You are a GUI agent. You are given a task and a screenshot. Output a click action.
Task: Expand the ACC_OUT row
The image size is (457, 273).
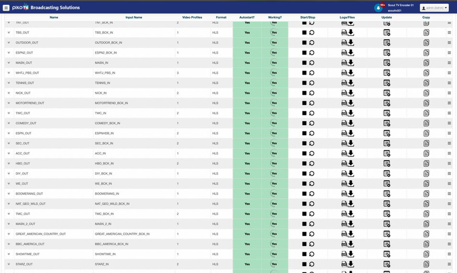pos(9,153)
